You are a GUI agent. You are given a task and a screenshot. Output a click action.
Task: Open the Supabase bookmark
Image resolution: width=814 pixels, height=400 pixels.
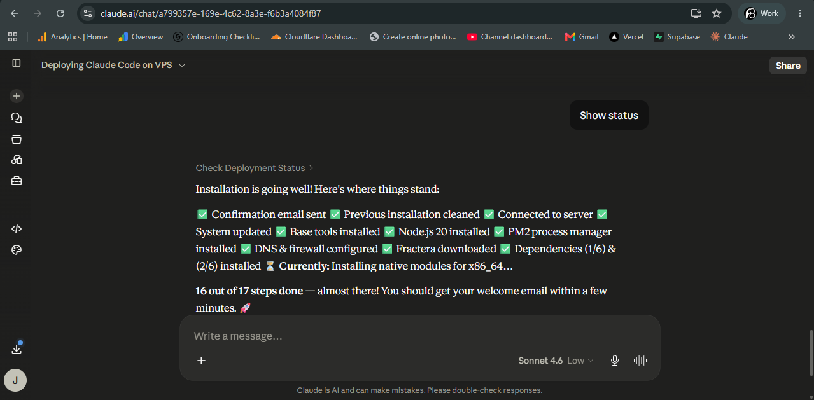coord(677,37)
